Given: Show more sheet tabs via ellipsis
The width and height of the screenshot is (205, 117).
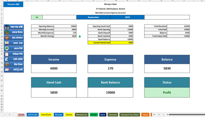Looking at the screenshot, I should 154,115.
